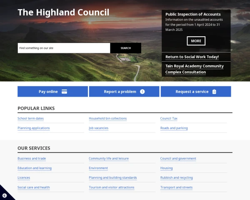This screenshot has height=200, width=250.
Task: Open Planning applications link
Action: click(34, 128)
